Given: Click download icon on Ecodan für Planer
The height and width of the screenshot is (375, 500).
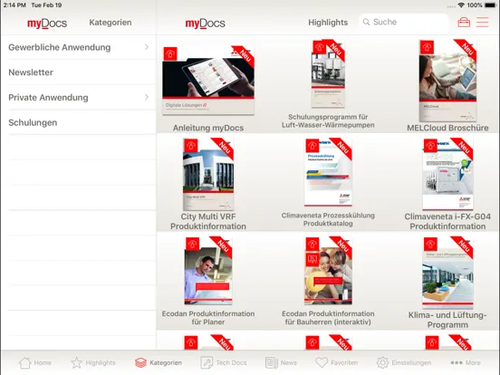Looking at the screenshot, I should [192, 245].
